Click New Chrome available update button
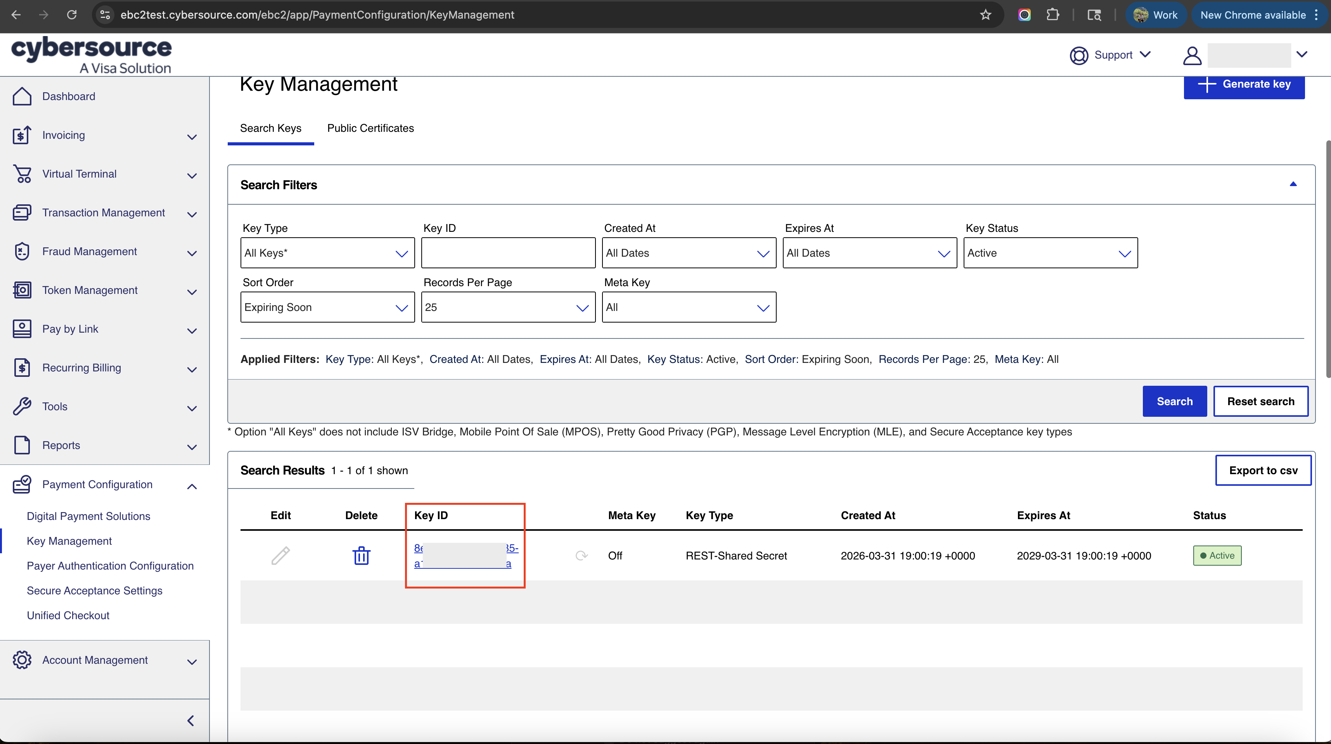1331x744 pixels. tap(1260, 14)
